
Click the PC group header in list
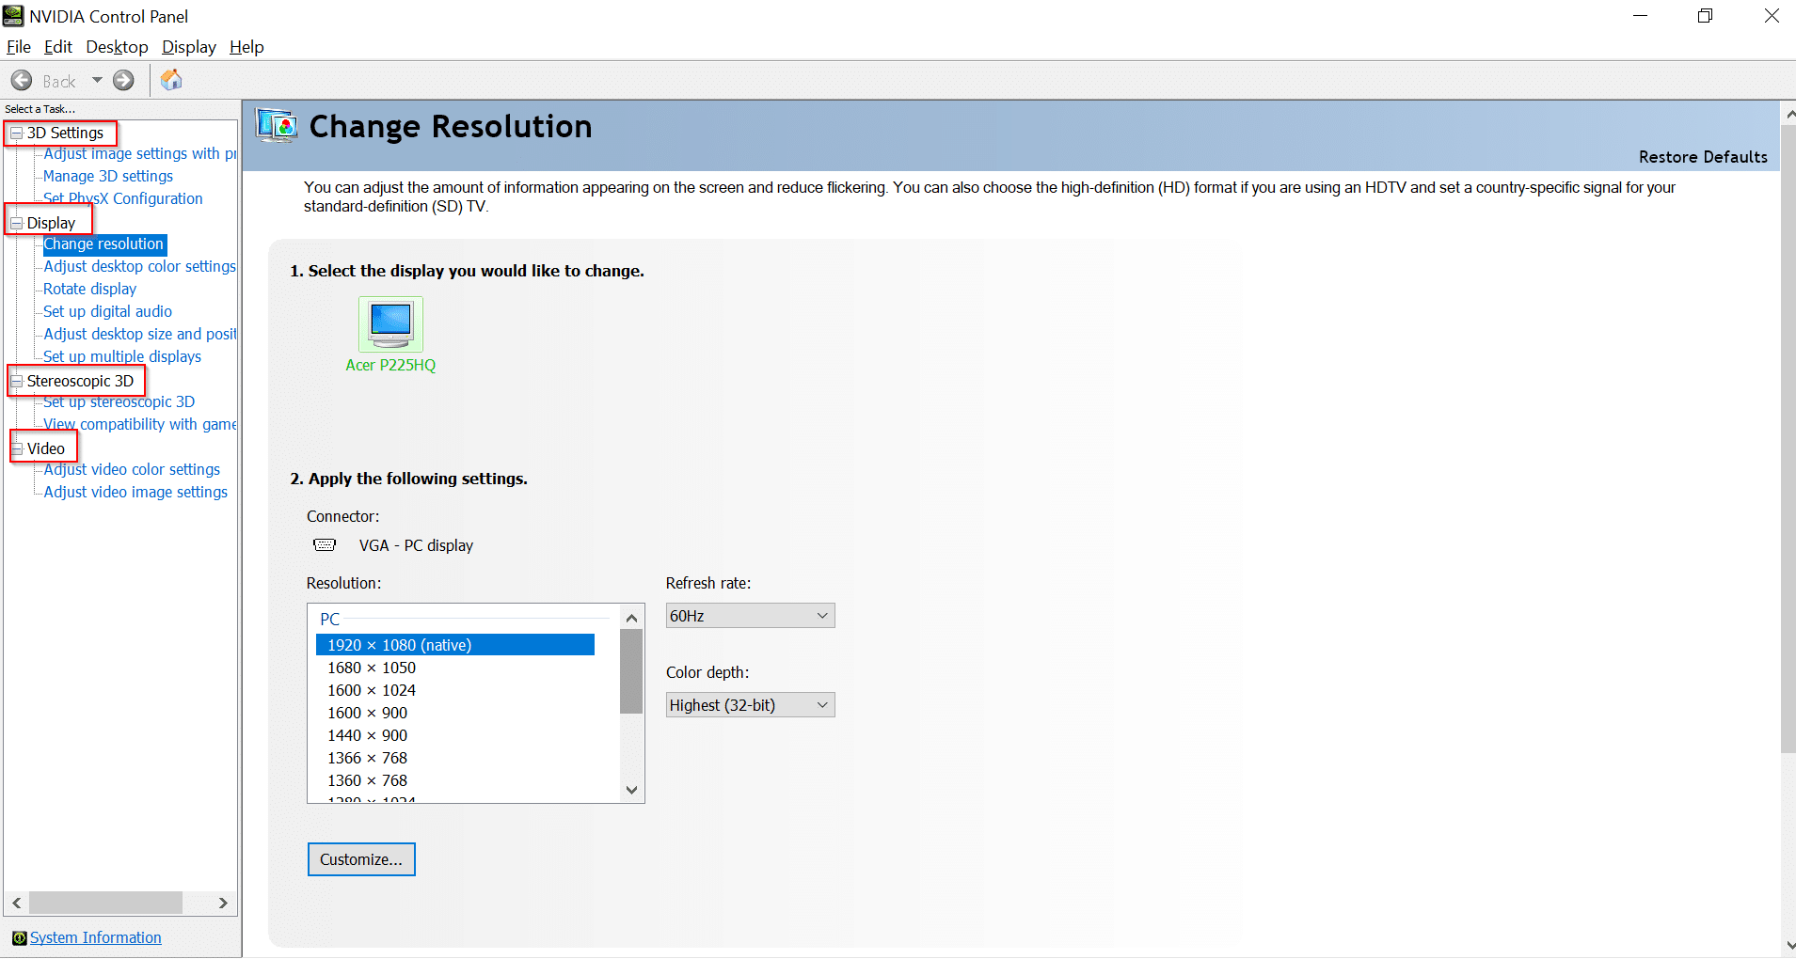[329, 620]
